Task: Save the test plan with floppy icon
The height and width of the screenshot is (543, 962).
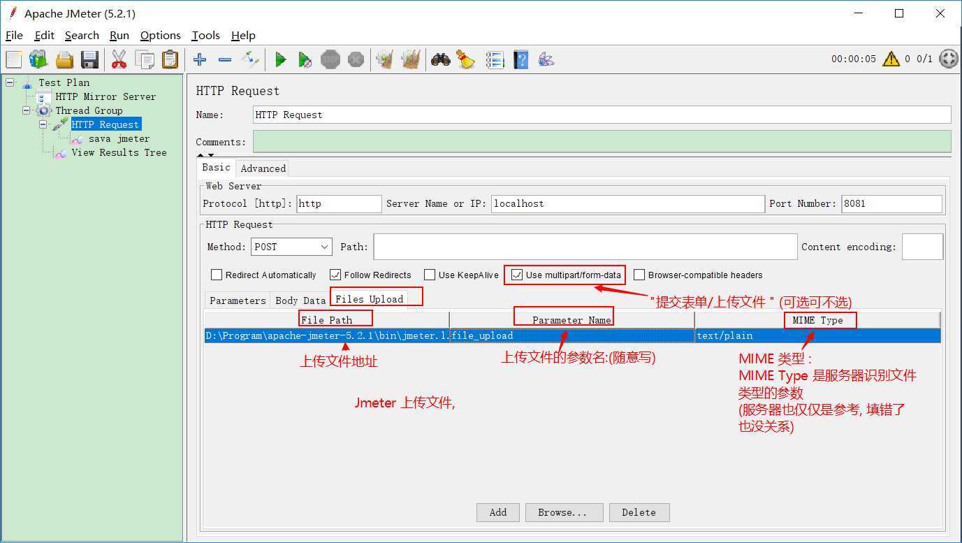Action: (x=89, y=59)
